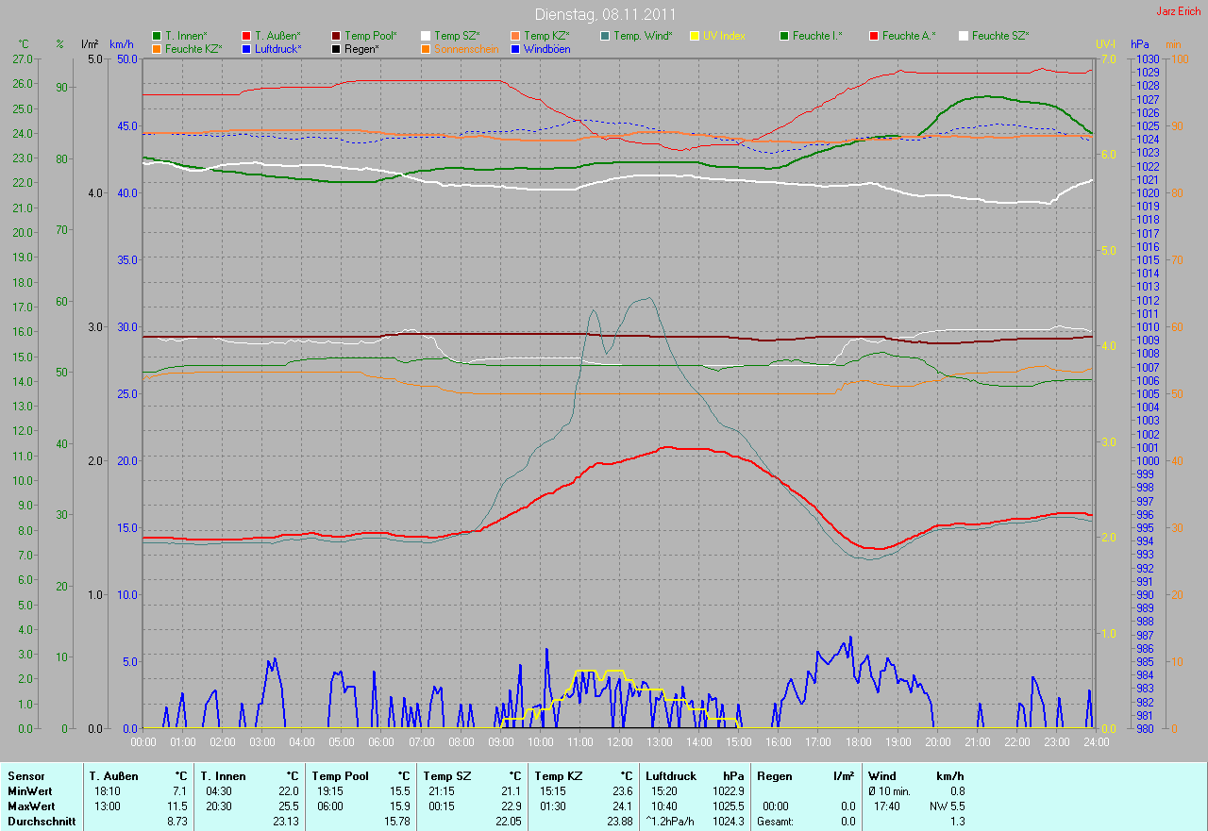Screen dimensions: 1208x831
Task: Click the 12:00 time axis label
Action: (x=619, y=741)
